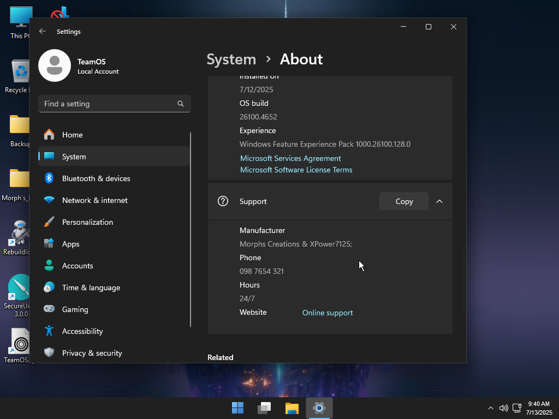Select the Accessibility icon
Viewport: 559px width, 419px height.
49,331
